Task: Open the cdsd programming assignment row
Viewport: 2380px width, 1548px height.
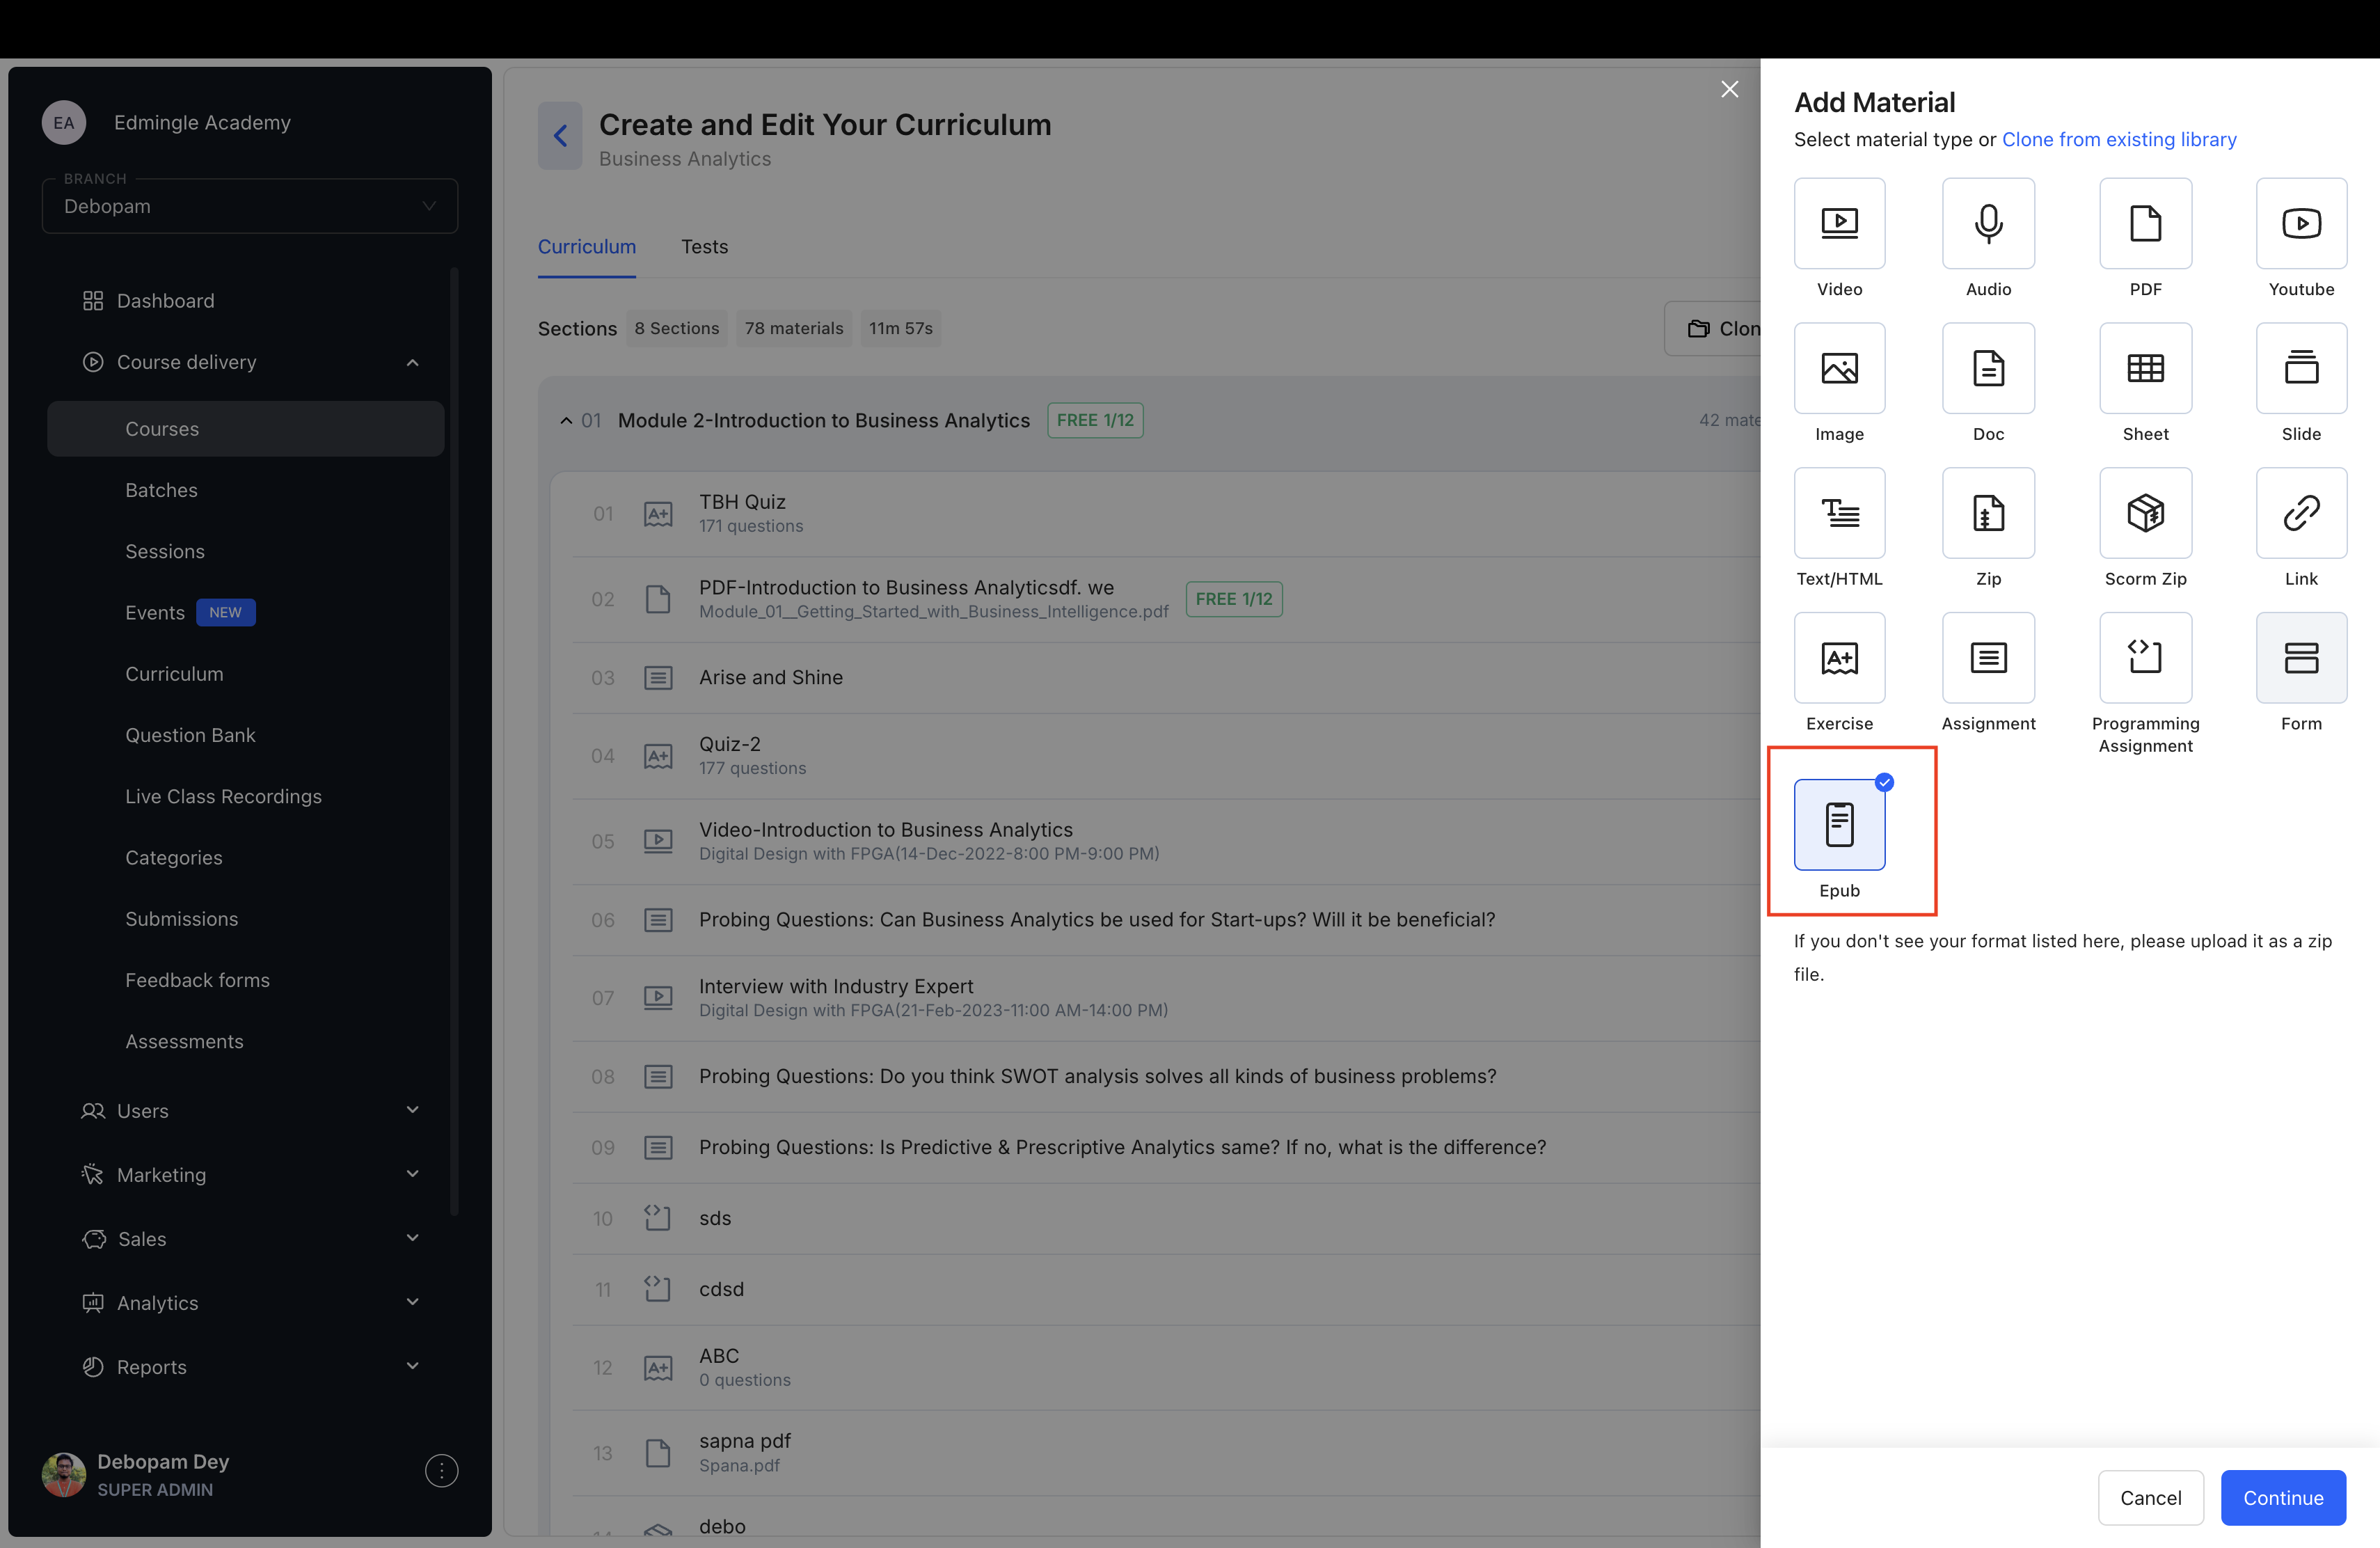Action: pos(1165,1289)
